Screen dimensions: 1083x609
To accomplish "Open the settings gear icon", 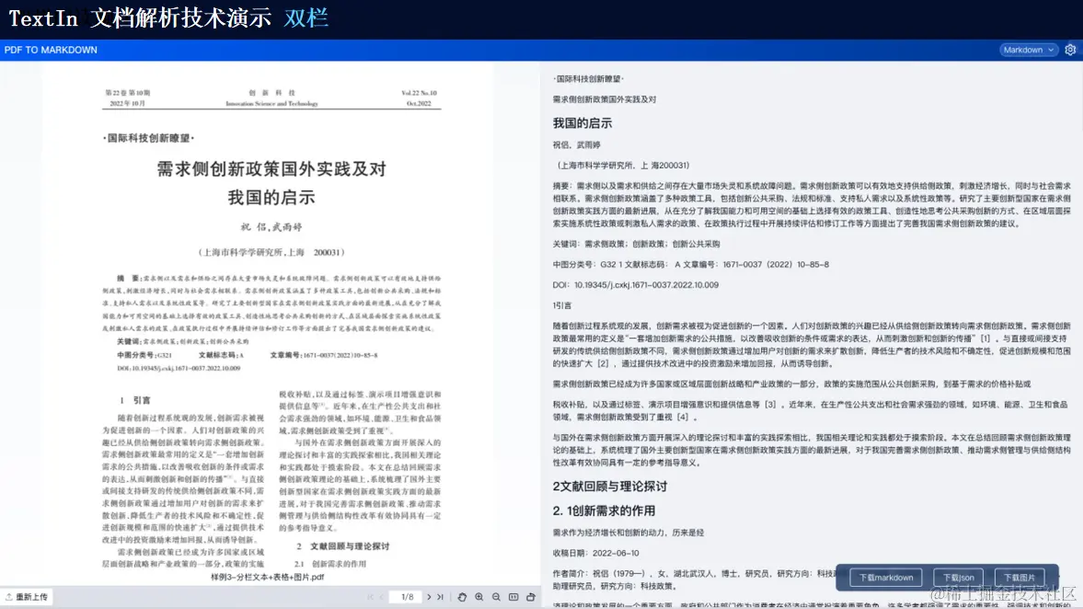I will [x=1070, y=50].
